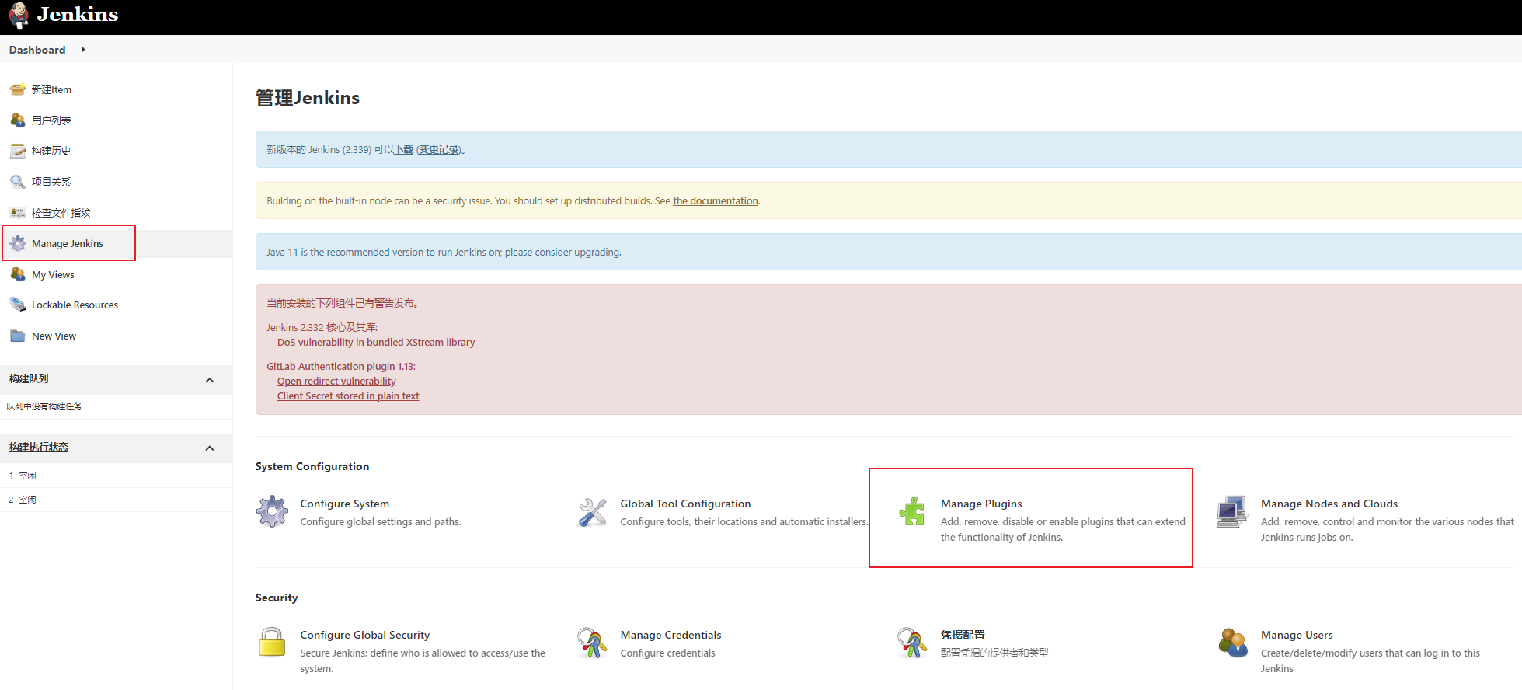Image resolution: width=1522 pixels, height=690 pixels.
Task: Click the Manage Credentials keys icon
Action: coord(592,643)
